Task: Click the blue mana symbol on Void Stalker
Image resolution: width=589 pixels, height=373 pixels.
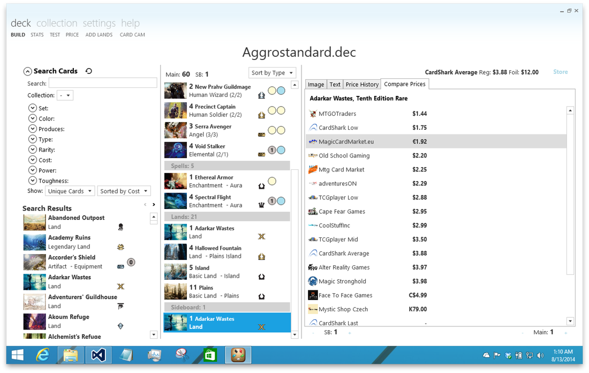Action: 281,150
